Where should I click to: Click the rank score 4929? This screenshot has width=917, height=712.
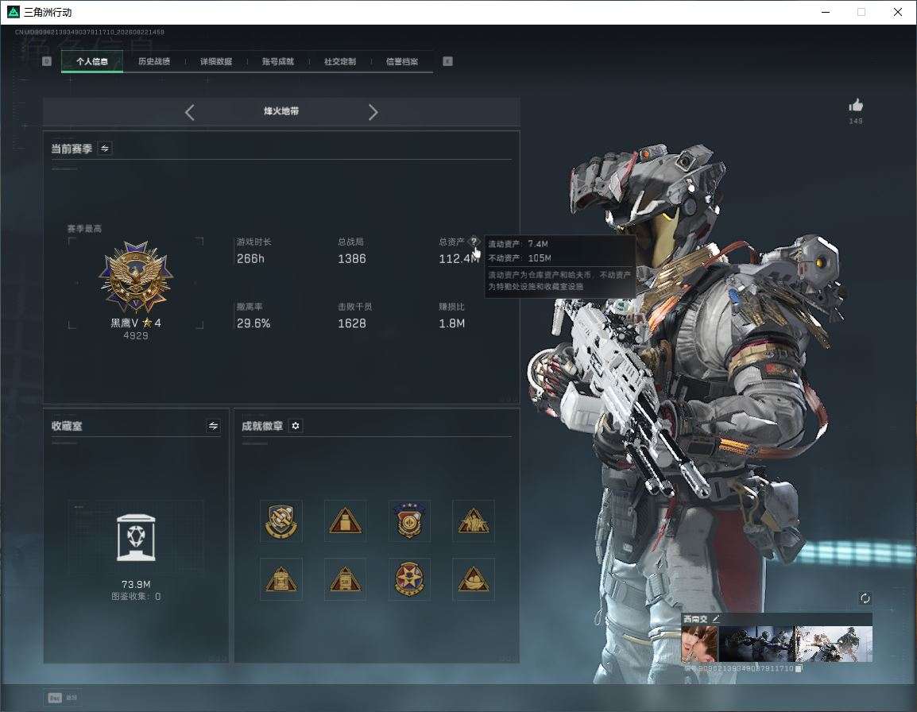click(x=136, y=335)
